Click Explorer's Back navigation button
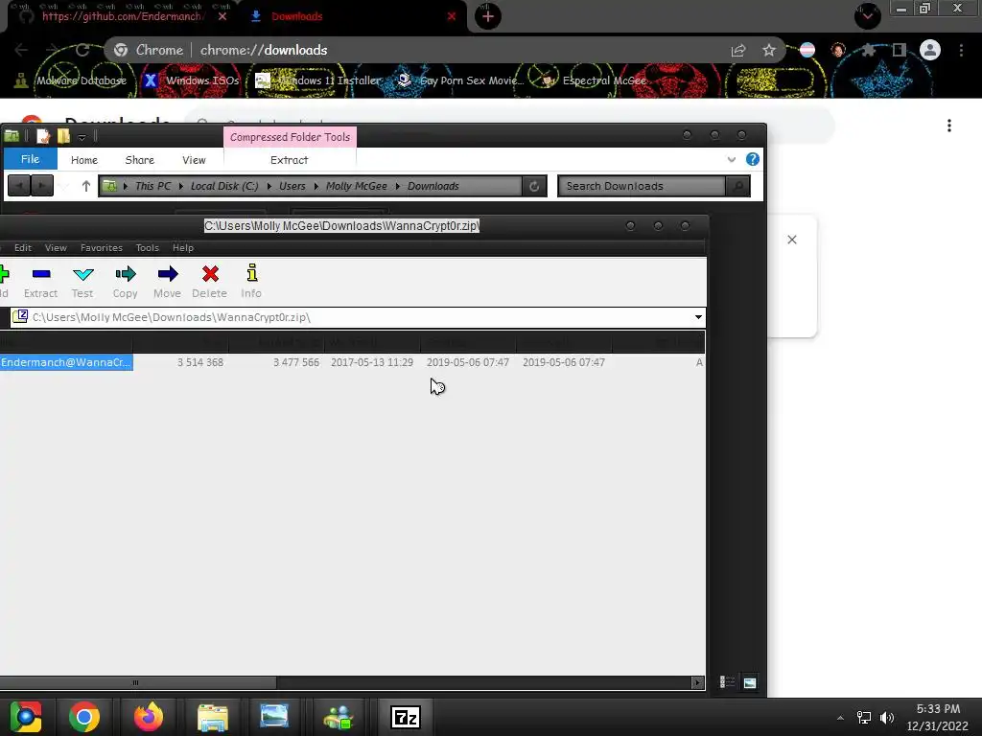This screenshot has height=736, width=982. (x=19, y=186)
